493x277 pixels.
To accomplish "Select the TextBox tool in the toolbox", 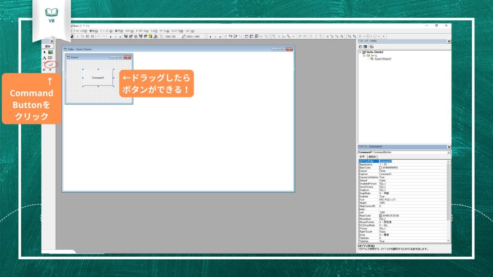I will tap(50, 58).
